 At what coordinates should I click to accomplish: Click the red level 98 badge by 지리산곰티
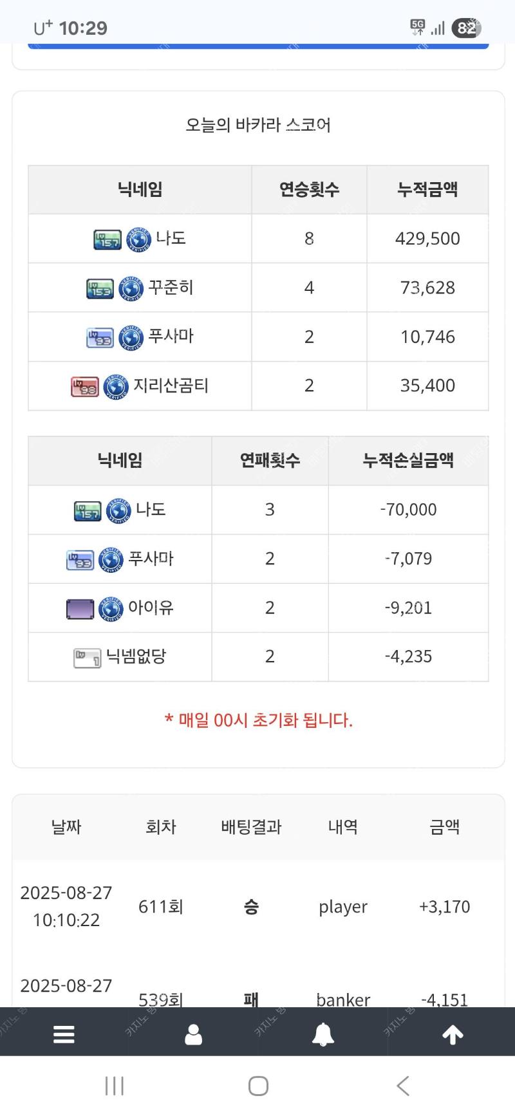pyautogui.click(x=85, y=387)
